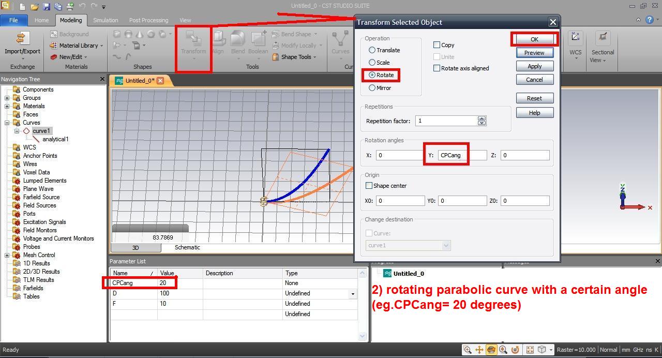Switch to the Simulation ribbon tab

[x=106, y=20]
